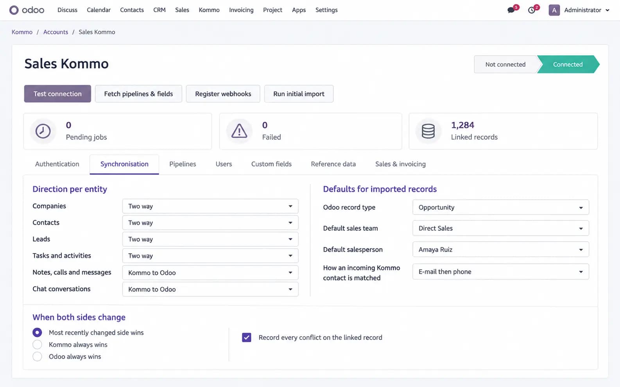620x387 pixels.
Task: Click the Administrator avatar icon
Action: click(x=554, y=10)
